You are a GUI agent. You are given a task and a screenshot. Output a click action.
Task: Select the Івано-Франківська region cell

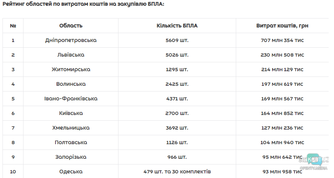click(71, 99)
